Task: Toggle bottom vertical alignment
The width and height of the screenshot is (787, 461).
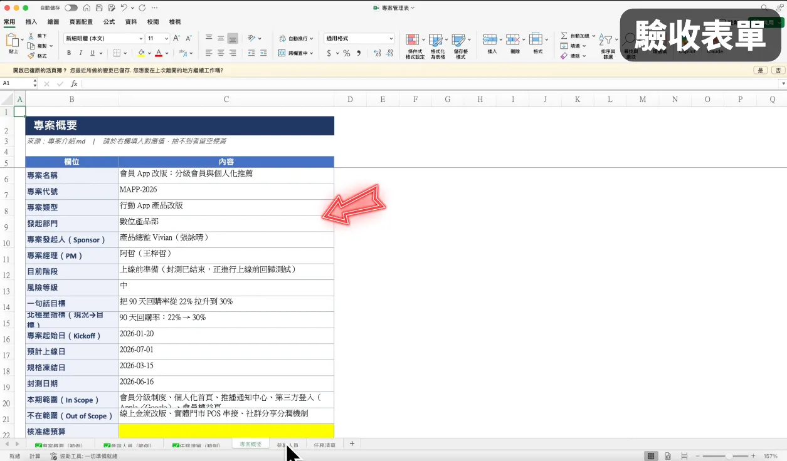Action: pos(233,38)
